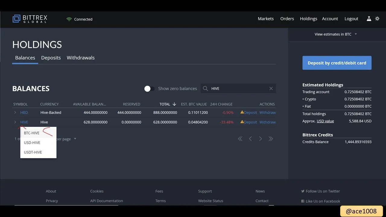Open the Orders menu
Image resolution: width=386 pixels, height=217 pixels.
[x=287, y=19]
